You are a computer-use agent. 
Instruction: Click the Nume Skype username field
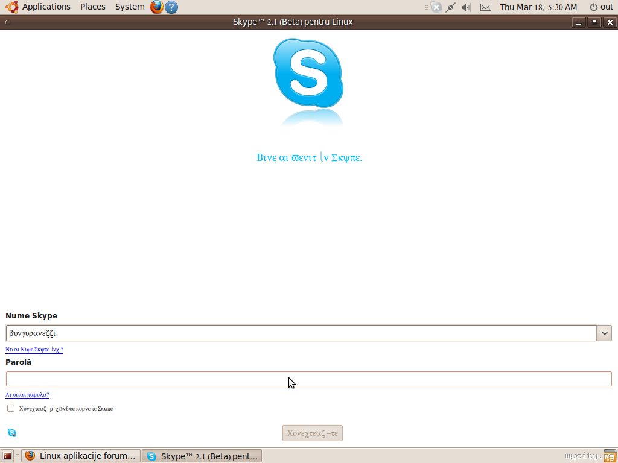pyautogui.click(x=301, y=333)
